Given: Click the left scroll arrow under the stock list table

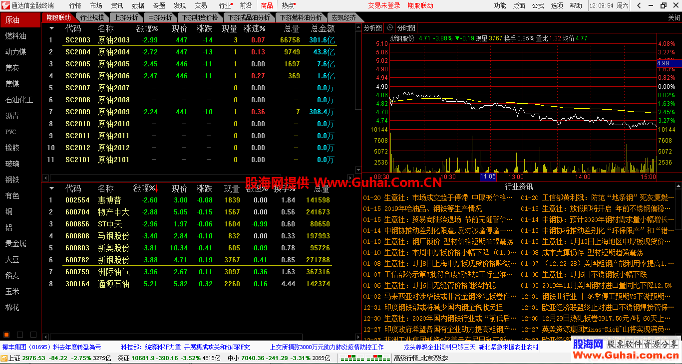Looking at the screenshot, I should [x=45, y=338].
